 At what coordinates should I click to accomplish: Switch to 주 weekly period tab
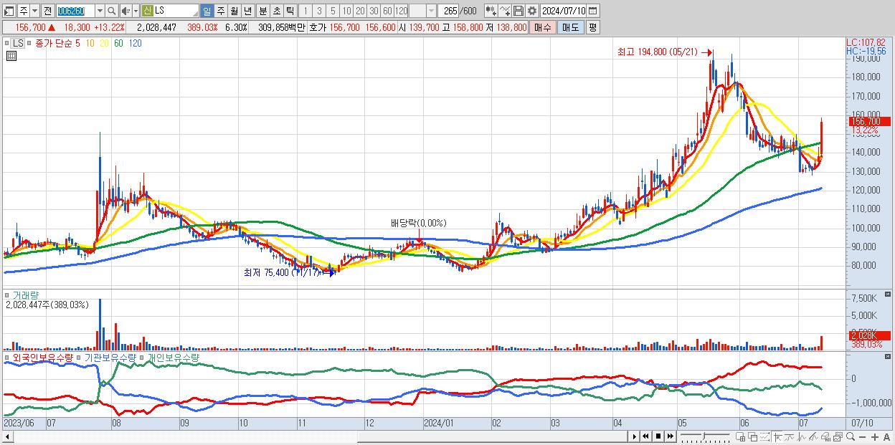point(220,11)
